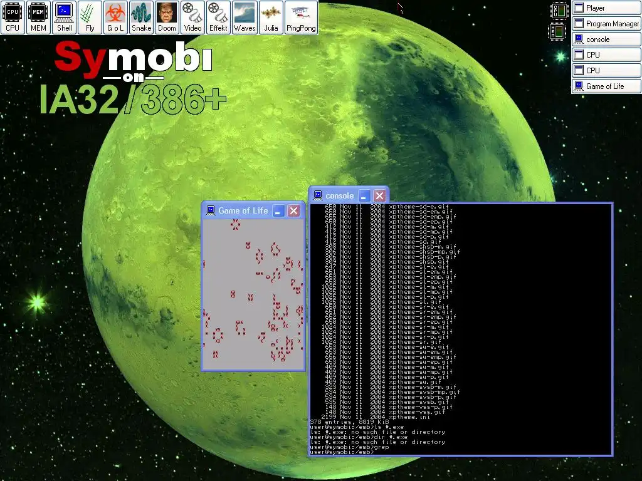Click the small CPU chip tray icon
Viewport: 642px width, 481px height.
pyautogui.click(x=559, y=11)
